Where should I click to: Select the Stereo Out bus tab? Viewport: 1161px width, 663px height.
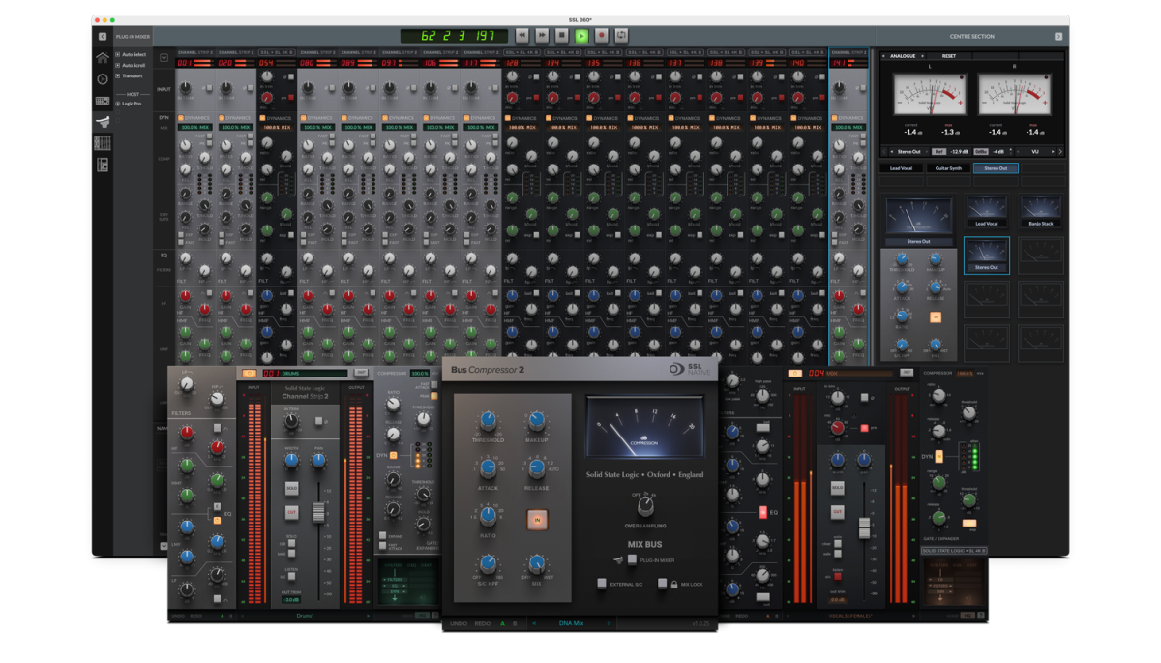(x=996, y=168)
